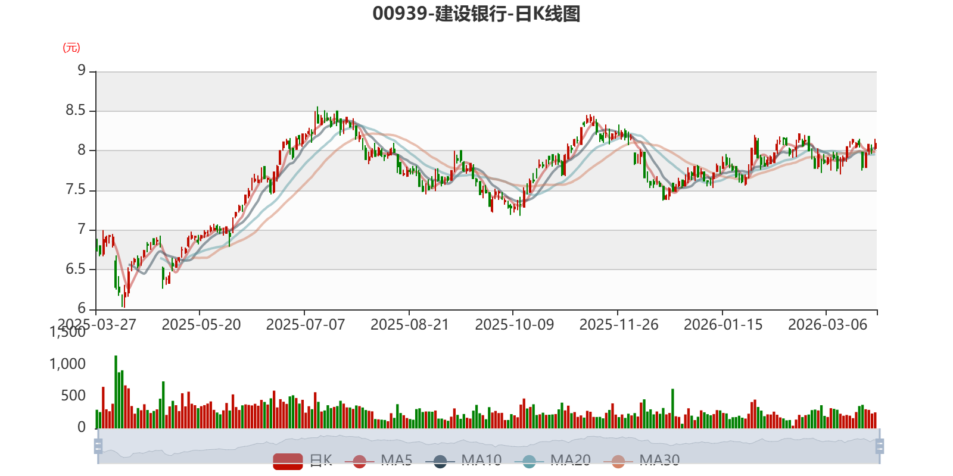The width and height of the screenshot is (953, 476).
Task: Click the 2025-10-09 date axis label
Action: pos(514,324)
